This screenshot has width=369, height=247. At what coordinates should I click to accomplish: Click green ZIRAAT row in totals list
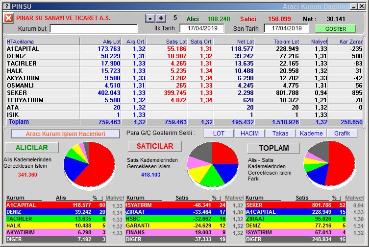296,219
